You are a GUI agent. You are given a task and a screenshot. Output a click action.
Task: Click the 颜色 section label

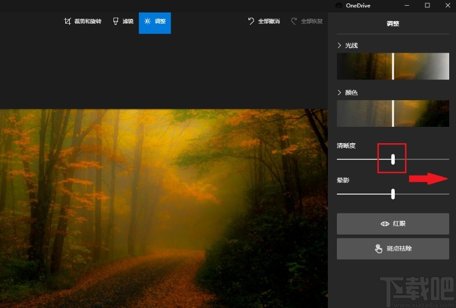tap(351, 92)
